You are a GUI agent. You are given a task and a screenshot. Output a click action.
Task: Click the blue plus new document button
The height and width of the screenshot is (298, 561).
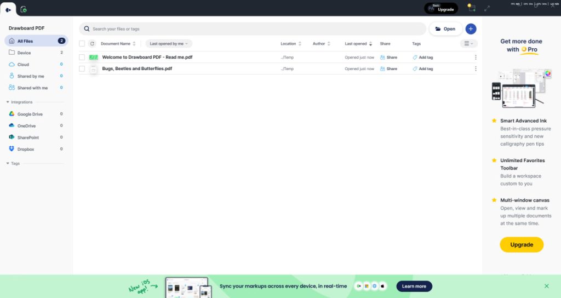pos(471,29)
